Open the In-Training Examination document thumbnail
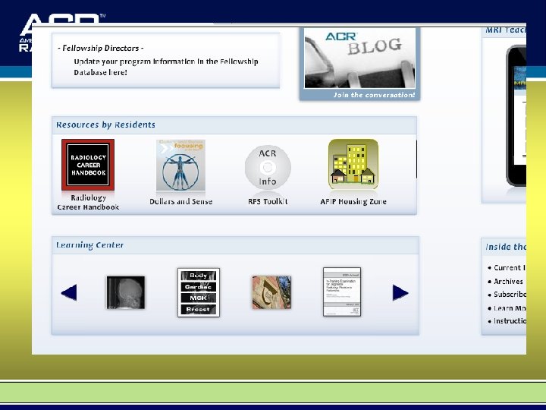546x410 pixels. pos(342,292)
